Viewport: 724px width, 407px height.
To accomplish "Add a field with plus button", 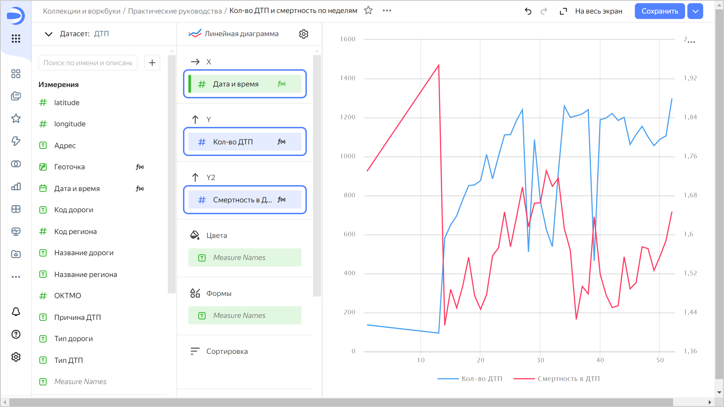I will (x=152, y=63).
